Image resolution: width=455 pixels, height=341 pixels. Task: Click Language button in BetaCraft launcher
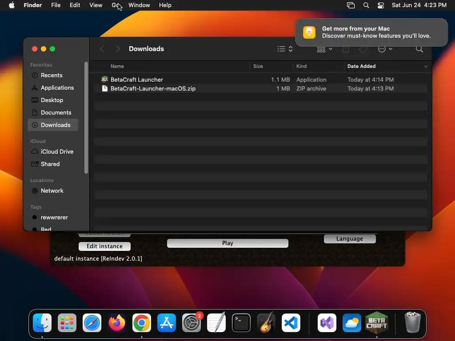coord(350,238)
